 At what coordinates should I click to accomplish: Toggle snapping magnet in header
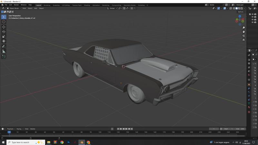click(x=124, y=8)
